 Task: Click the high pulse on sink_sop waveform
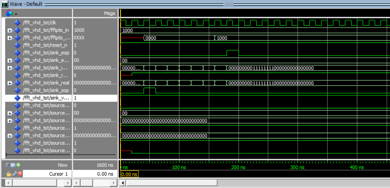[x=150, y=90]
